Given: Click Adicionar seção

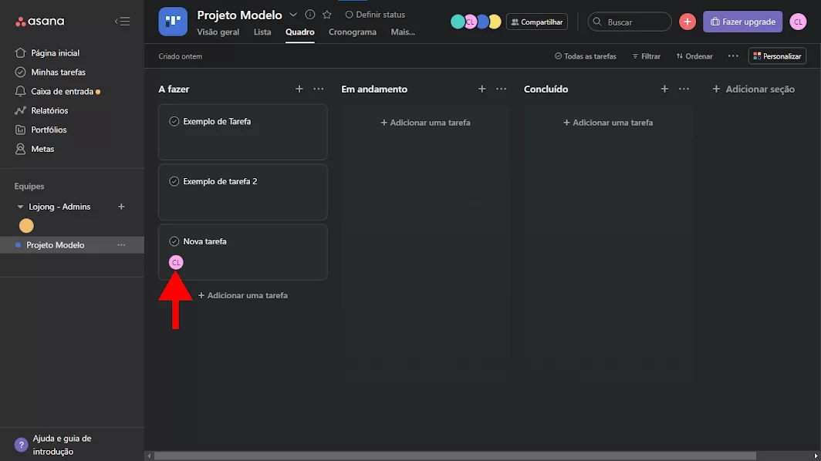Looking at the screenshot, I should (753, 89).
